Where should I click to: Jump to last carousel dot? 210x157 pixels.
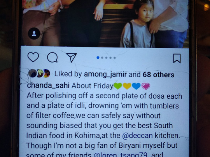tap(115, 58)
